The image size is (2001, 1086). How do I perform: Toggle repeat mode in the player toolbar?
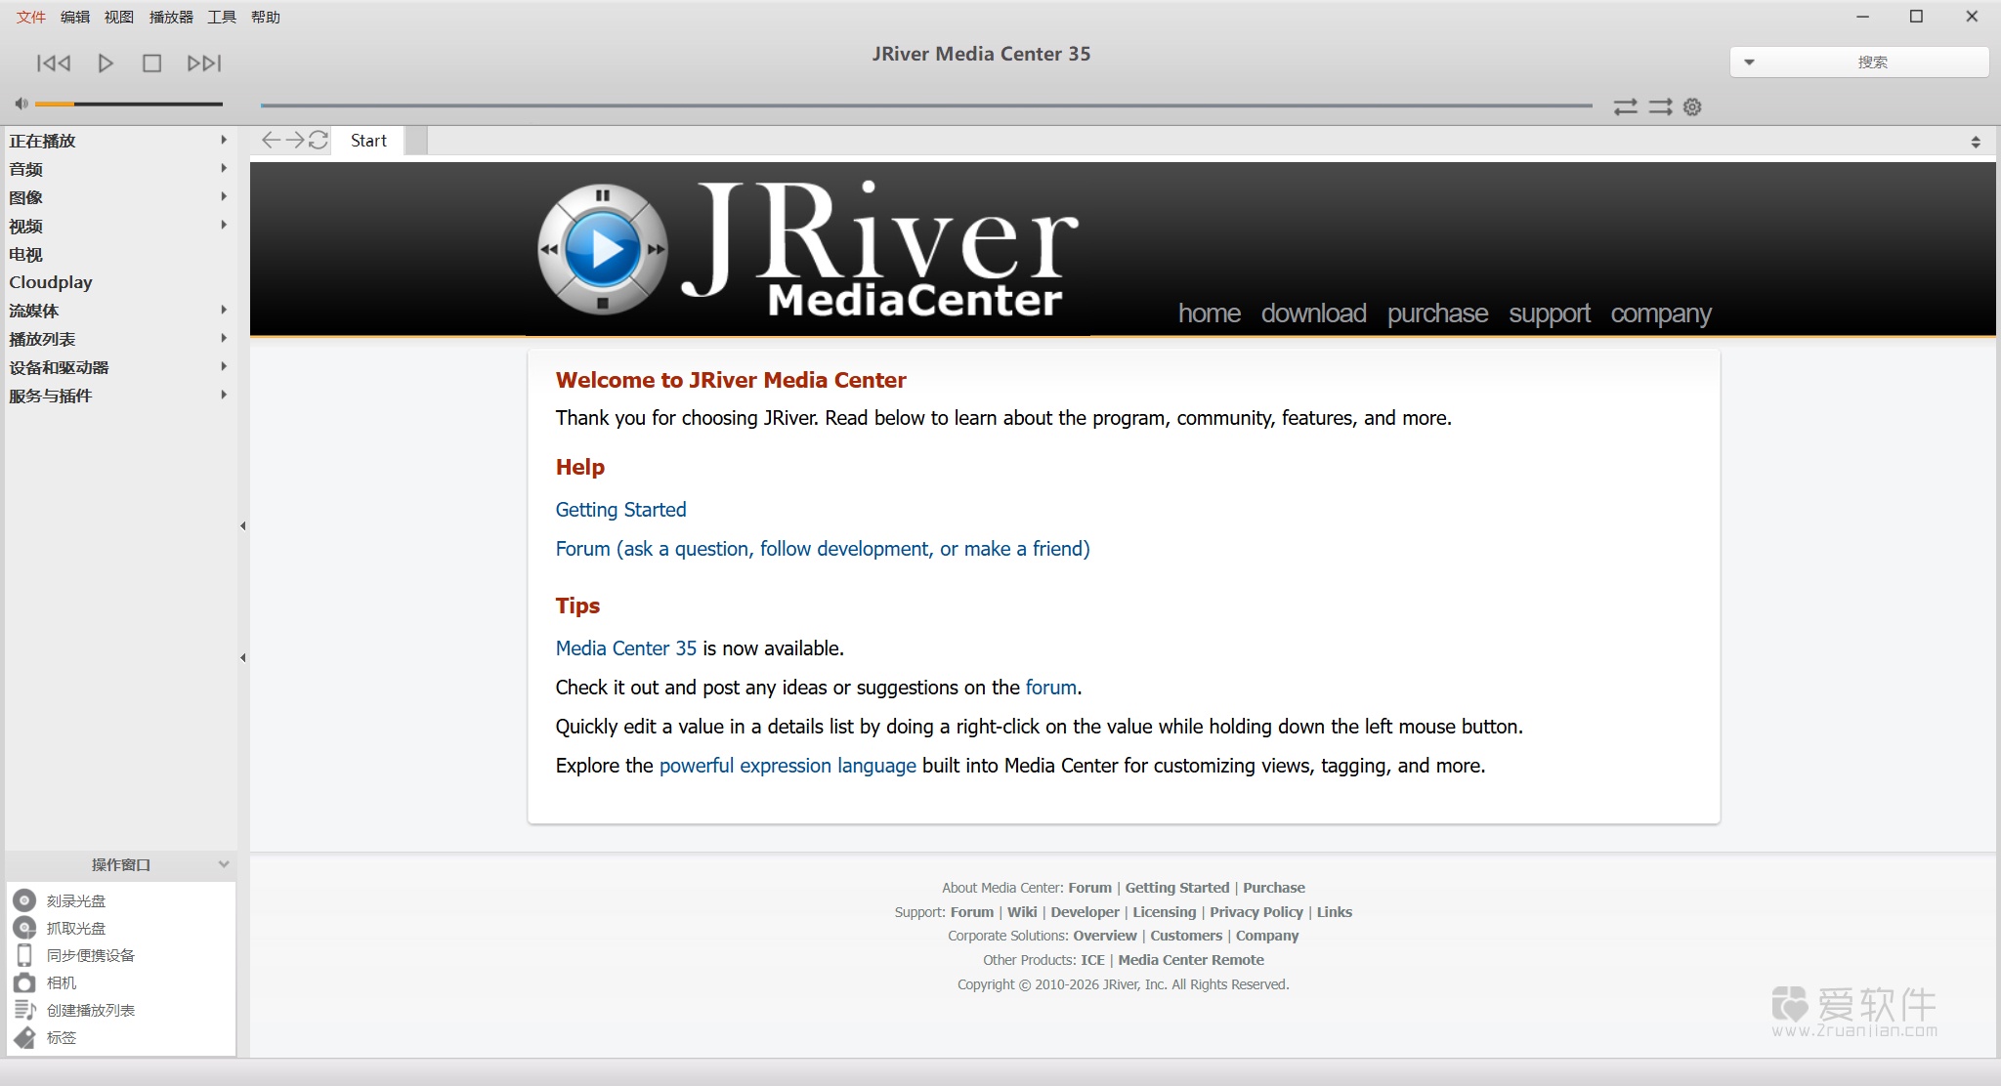tap(1660, 106)
